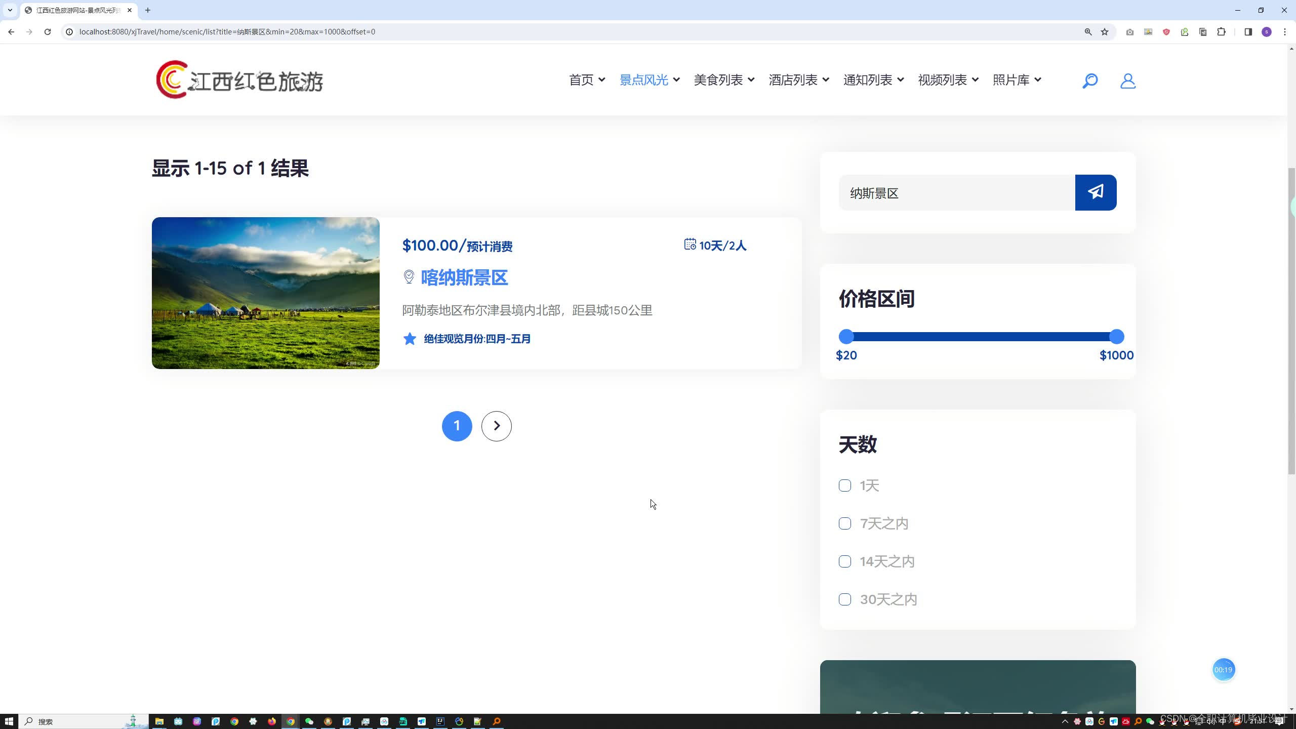The height and width of the screenshot is (729, 1296).
Task: Open the Windows Start button
Action: (9, 721)
